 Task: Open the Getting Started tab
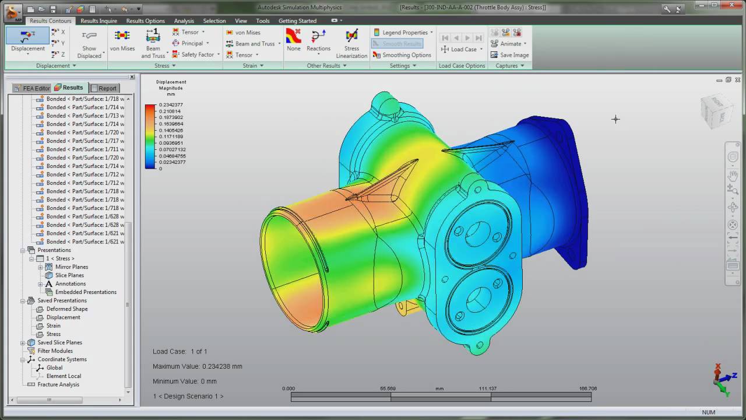pyautogui.click(x=297, y=21)
